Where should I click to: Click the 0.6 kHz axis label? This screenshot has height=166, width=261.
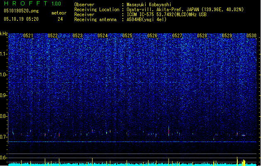pyautogui.click(x=4, y=158)
